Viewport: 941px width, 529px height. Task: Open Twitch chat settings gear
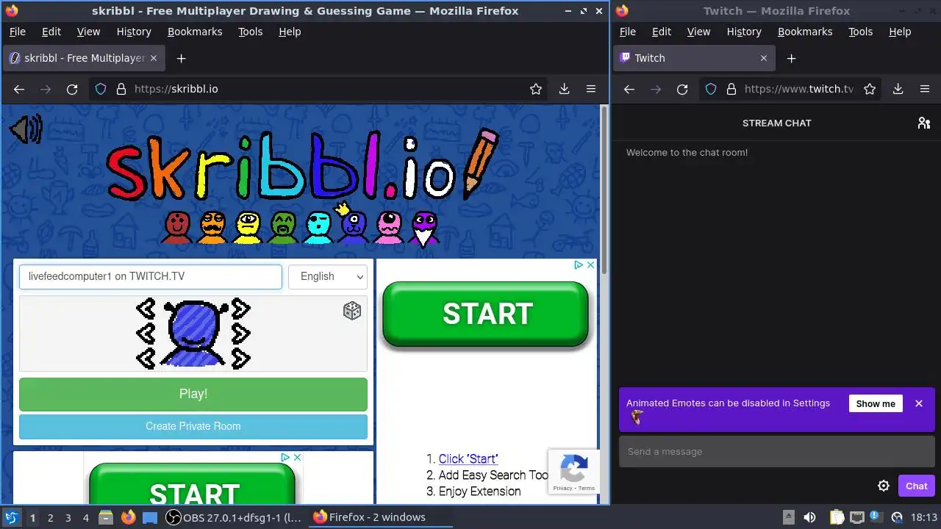(x=884, y=486)
